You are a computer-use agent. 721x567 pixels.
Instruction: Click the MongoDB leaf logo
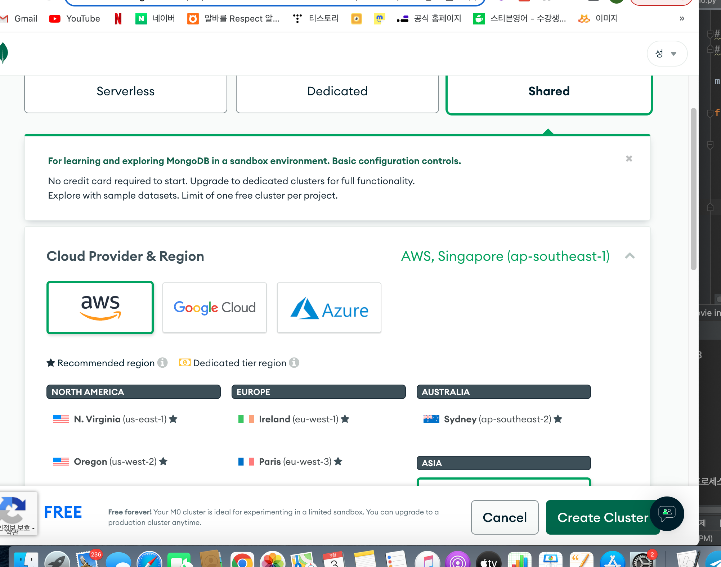pyautogui.click(x=4, y=53)
